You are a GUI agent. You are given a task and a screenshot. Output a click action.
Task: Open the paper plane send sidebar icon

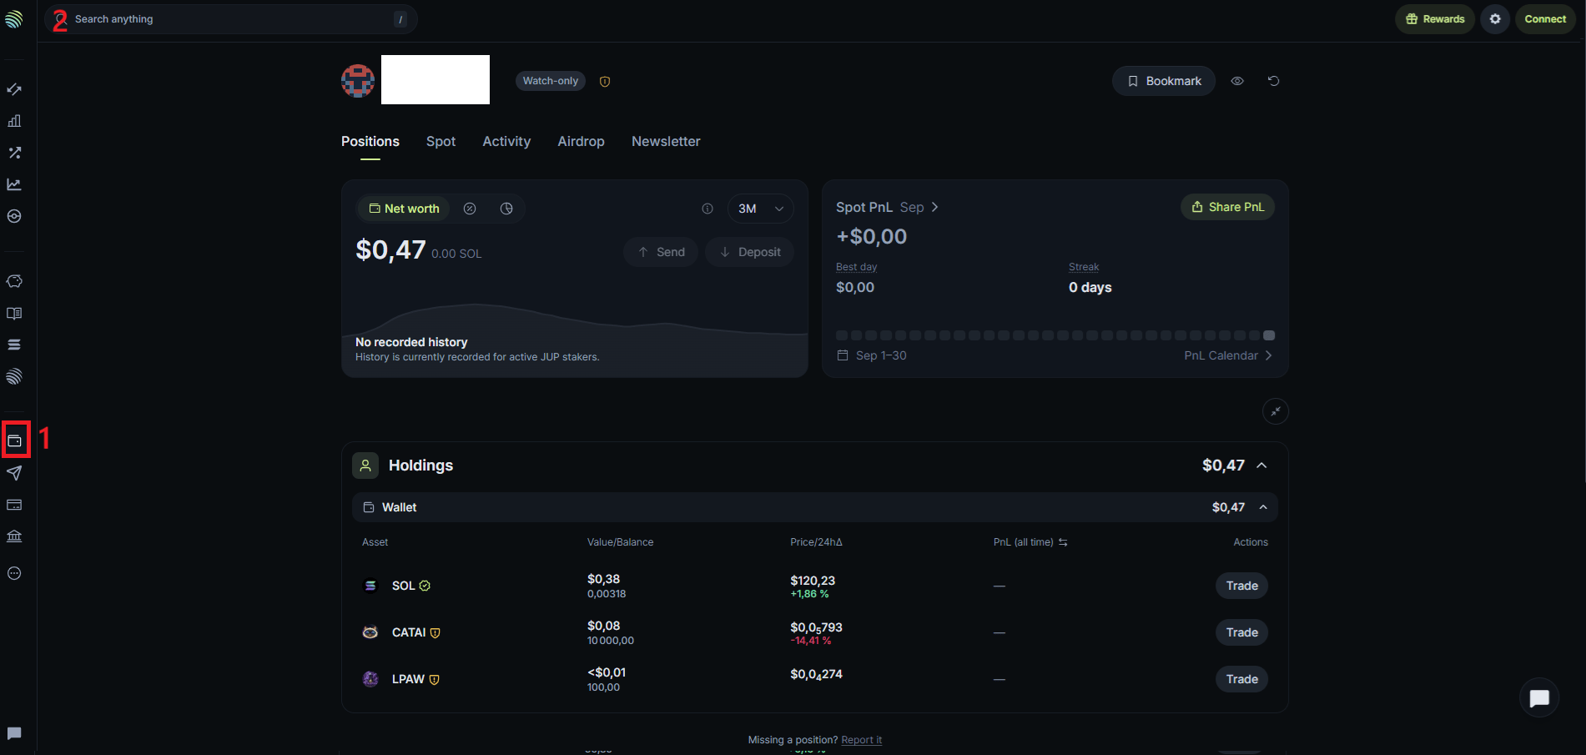click(14, 473)
